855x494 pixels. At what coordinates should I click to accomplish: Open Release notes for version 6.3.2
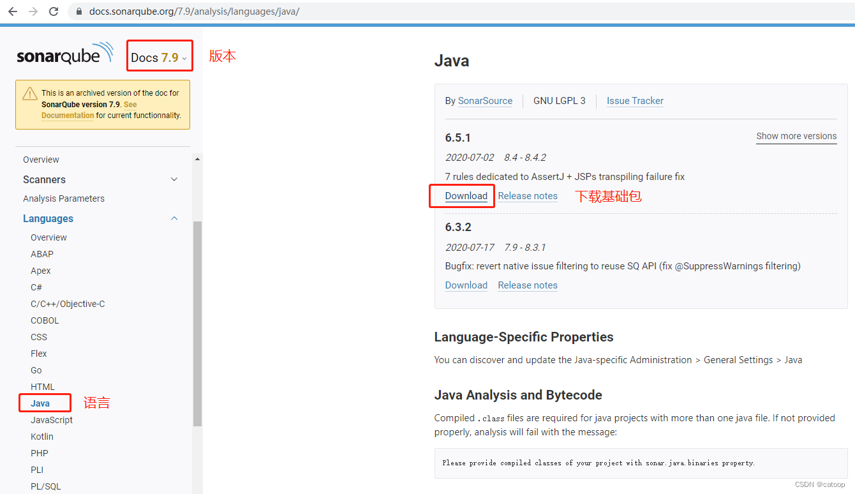(528, 285)
